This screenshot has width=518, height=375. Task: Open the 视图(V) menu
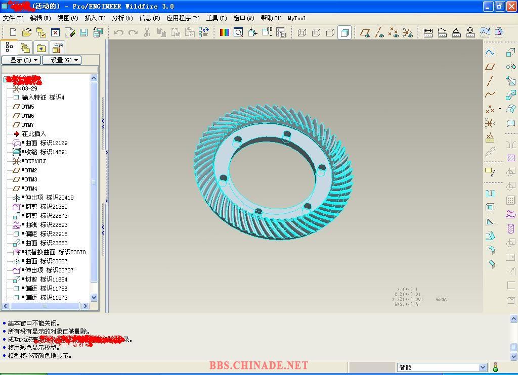point(68,18)
